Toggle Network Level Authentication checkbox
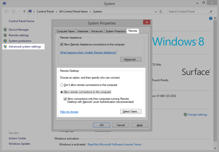The width and height of the screenshot is (219, 152). 65,99
